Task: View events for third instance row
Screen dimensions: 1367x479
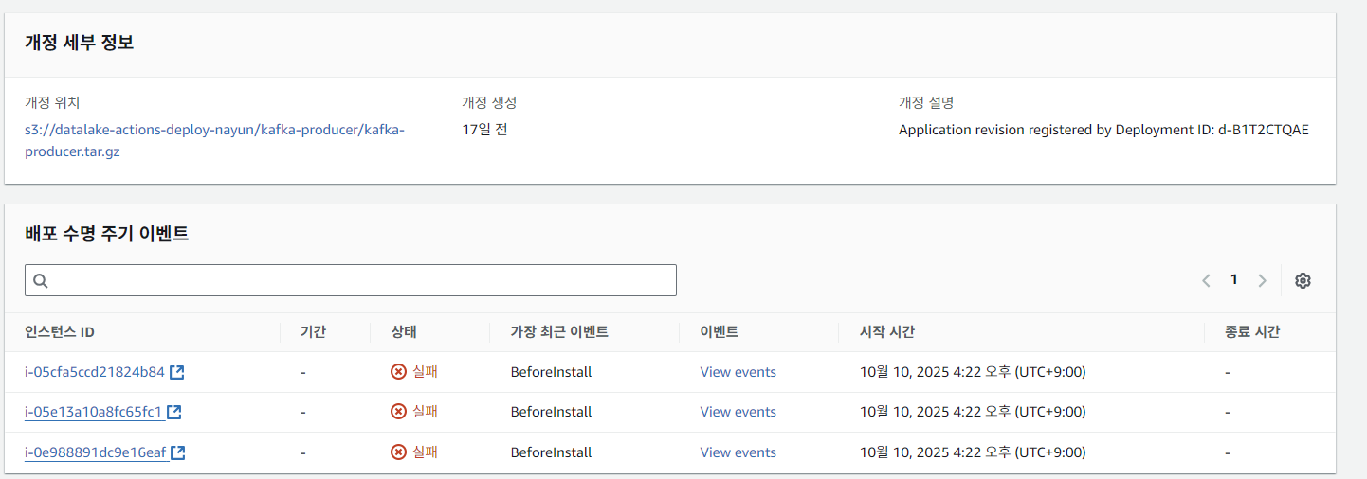Action: pyautogui.click(x=738, y=452)
